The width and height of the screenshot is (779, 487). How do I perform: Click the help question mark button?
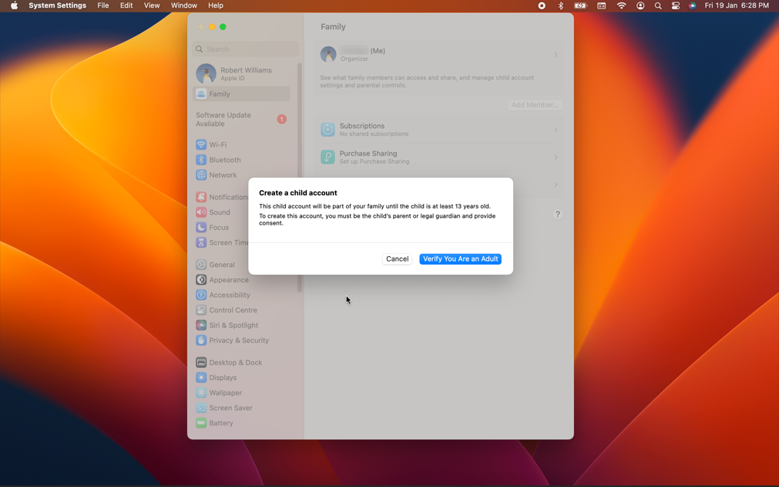coord(557,214)
